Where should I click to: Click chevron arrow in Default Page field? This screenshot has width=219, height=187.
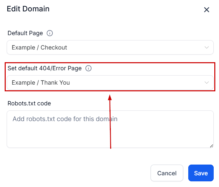pyautogui.click(x=207, y=48)
